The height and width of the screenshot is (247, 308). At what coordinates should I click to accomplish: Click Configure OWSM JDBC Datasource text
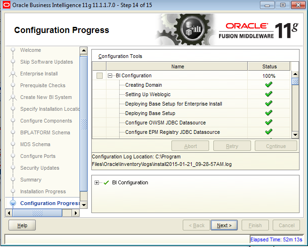click(165, 123)
